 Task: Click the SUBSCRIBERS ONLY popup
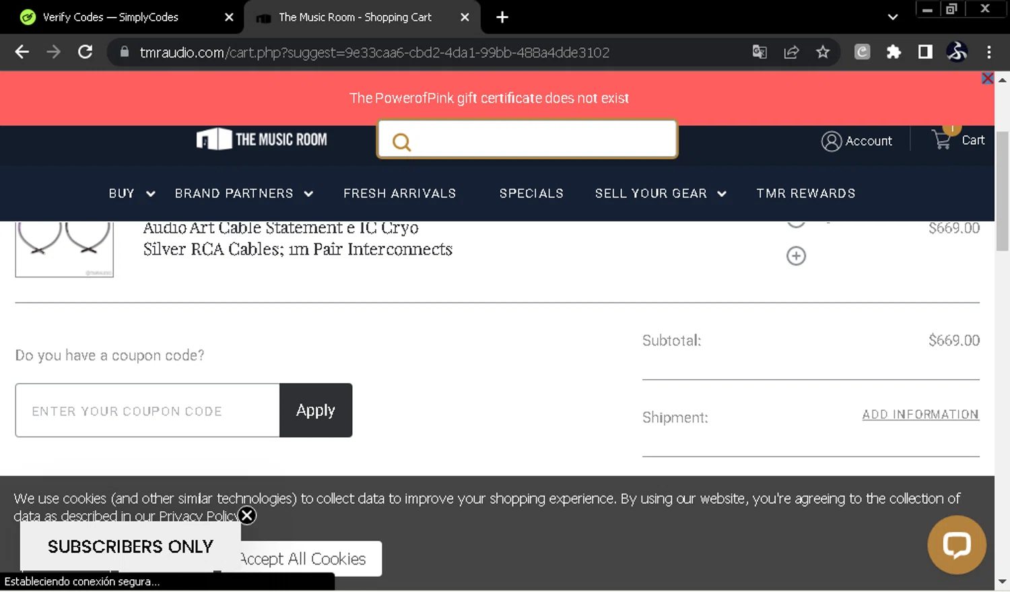(x=131, y=546)
